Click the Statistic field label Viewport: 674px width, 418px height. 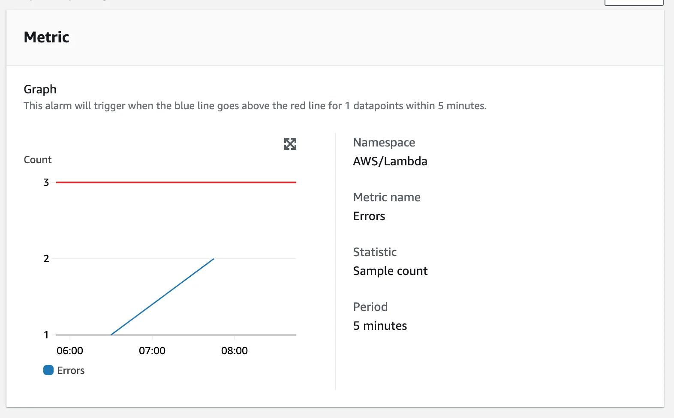click(375, 252)
